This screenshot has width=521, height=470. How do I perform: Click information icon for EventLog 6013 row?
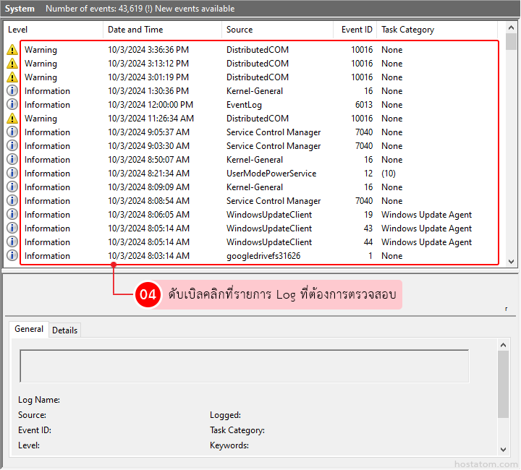[12, 105]
